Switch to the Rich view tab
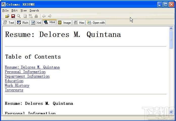Screen dimensions: 176x121 (22, 22)
